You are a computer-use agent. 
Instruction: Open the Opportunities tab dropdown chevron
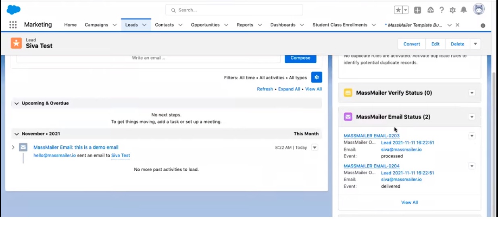226,25
